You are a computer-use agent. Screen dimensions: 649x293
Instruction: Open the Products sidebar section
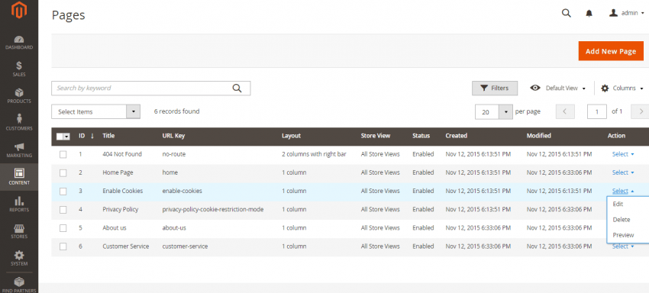coord(19,96)
